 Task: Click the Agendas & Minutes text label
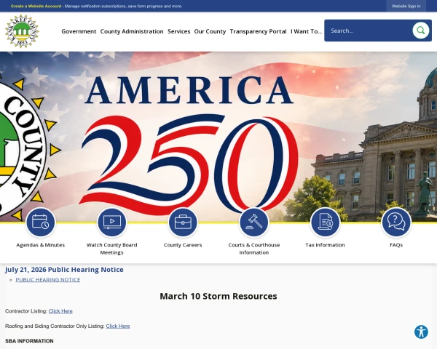[x=40, y=245]
